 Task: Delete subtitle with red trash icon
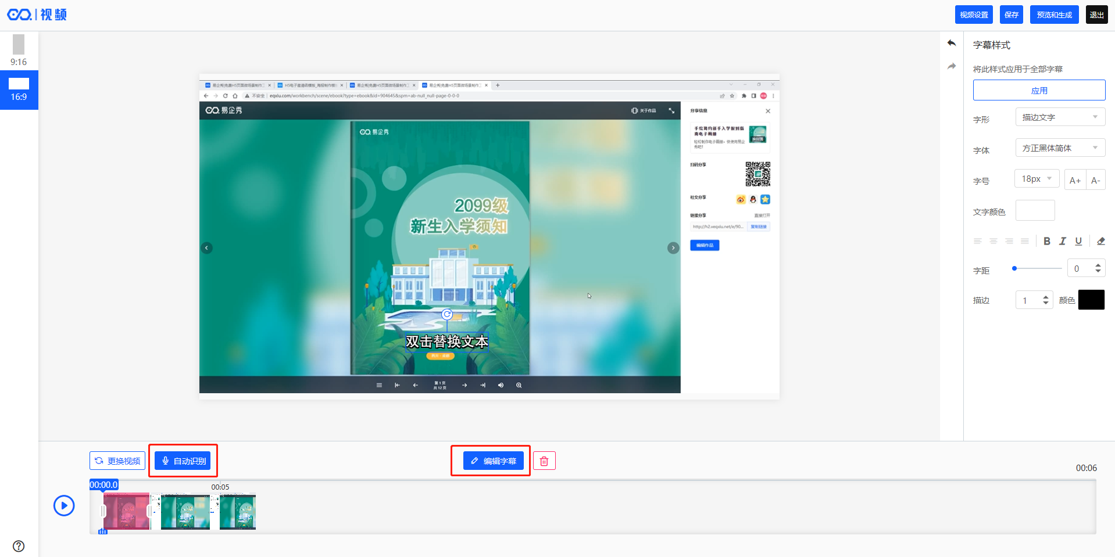click(x=544, y=461)
